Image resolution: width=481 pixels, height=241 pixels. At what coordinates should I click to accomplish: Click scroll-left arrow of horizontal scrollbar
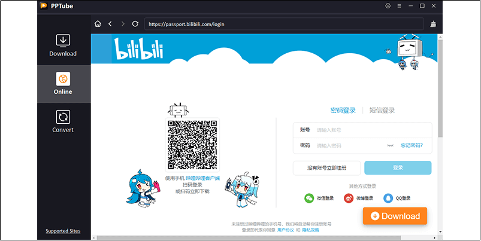coord(94,237)
